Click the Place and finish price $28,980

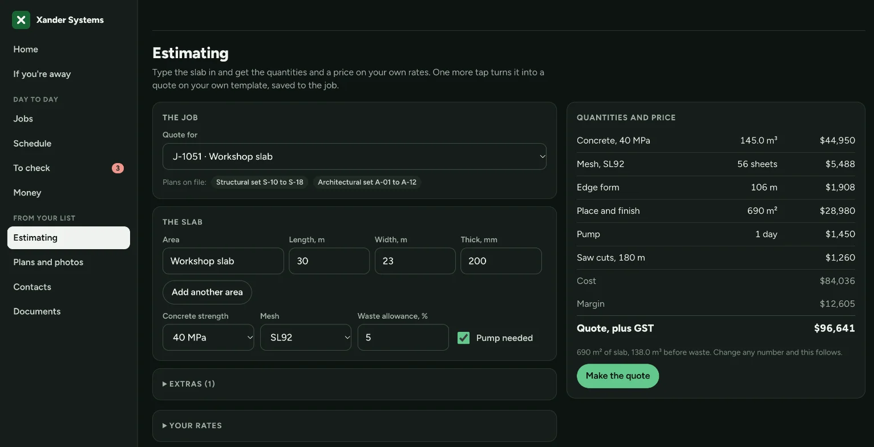click(837, 211)
